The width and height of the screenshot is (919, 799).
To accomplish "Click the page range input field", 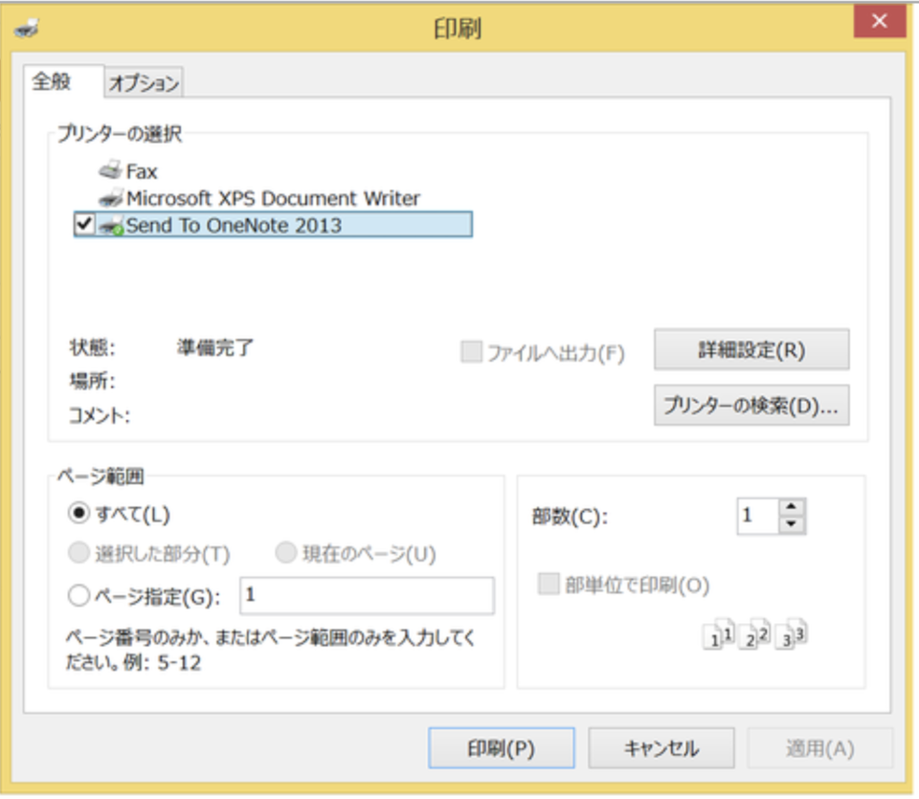I will pos(367,596).
